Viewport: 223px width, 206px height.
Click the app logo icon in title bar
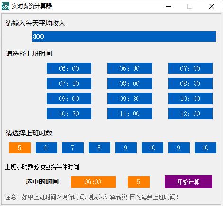pos(6,6)
